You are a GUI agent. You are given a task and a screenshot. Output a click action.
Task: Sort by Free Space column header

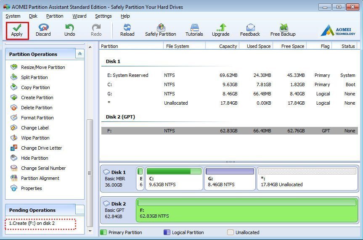tap(290, 46)
